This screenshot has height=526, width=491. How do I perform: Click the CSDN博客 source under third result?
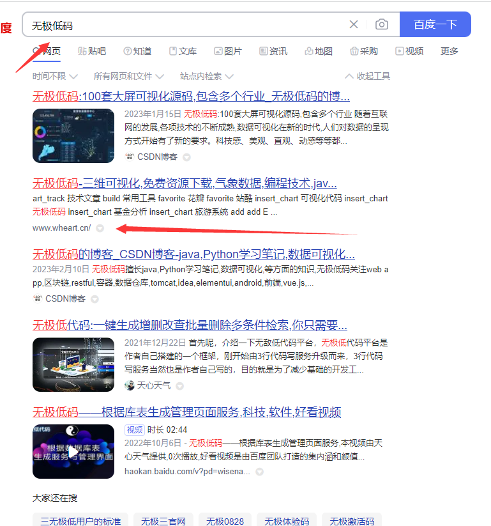(x=65, y=299)
